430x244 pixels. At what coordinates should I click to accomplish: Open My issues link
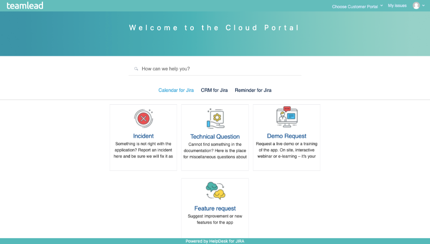(397, 5)
